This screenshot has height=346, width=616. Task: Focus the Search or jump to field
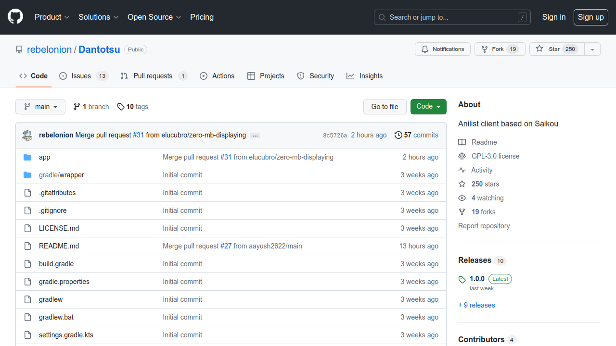452,17
